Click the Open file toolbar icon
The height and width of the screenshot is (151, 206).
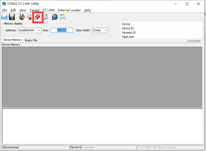pyautogui.click(x=4, y=17)
